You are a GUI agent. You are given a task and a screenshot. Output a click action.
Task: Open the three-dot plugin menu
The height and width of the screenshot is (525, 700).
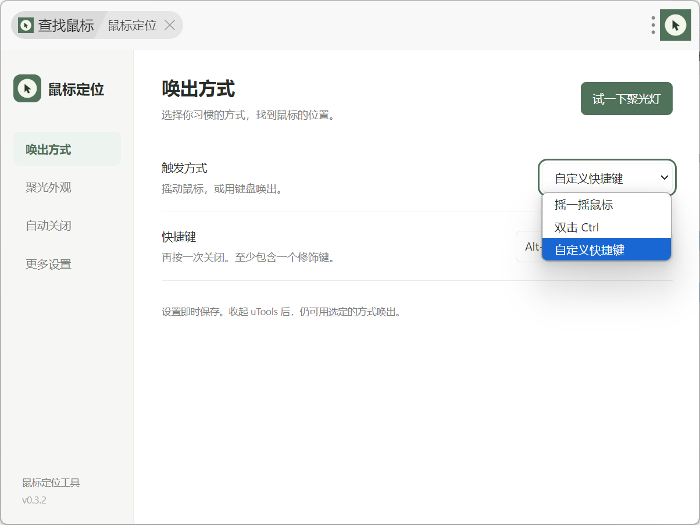[653, 25]
